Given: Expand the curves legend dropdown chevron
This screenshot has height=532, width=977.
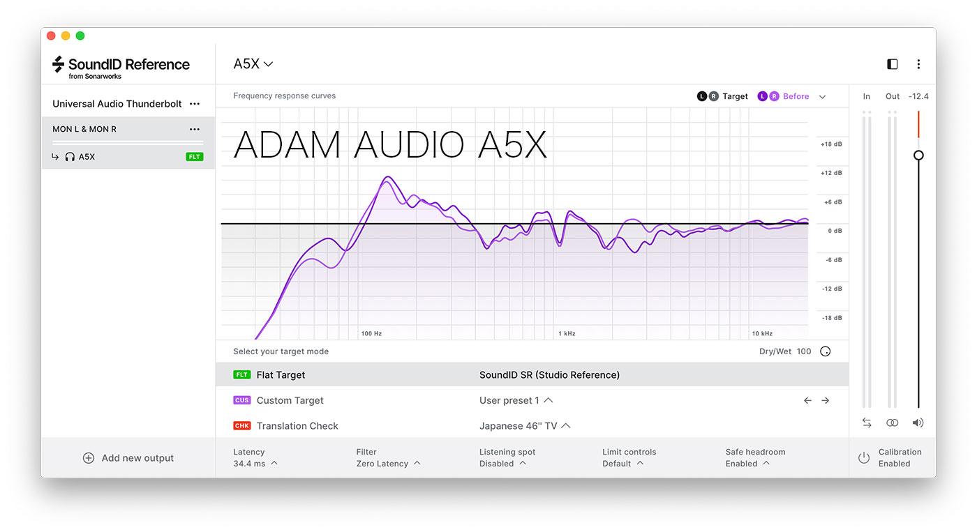Looking at the screenshot, I should [822, 97].
